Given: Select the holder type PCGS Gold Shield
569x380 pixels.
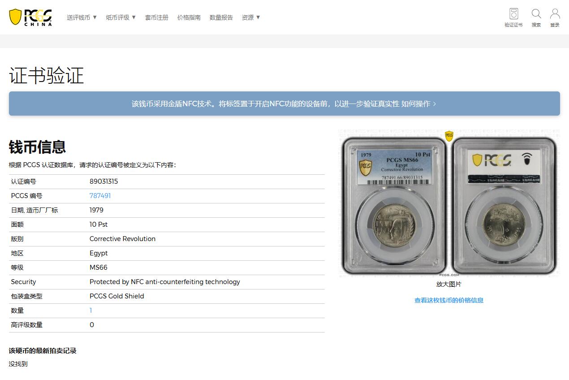Looking at the screenshot, I should 117,296.
